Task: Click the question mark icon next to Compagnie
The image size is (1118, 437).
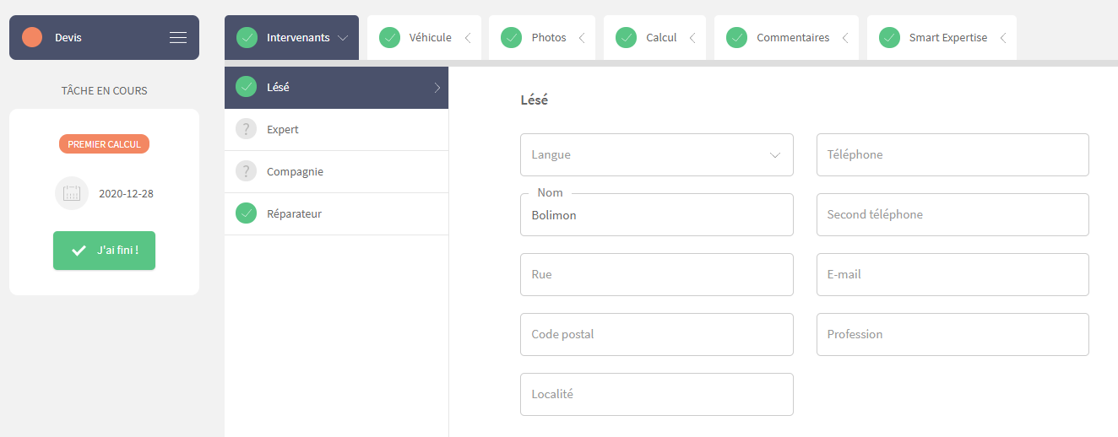Action: 246,171
